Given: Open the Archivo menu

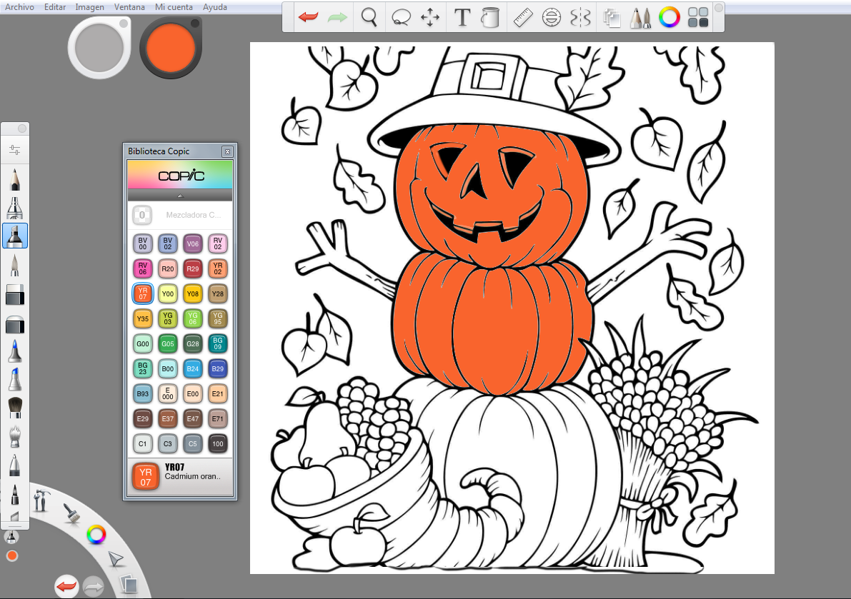Looking at the screenshot, I should click(x=19, y=7).
